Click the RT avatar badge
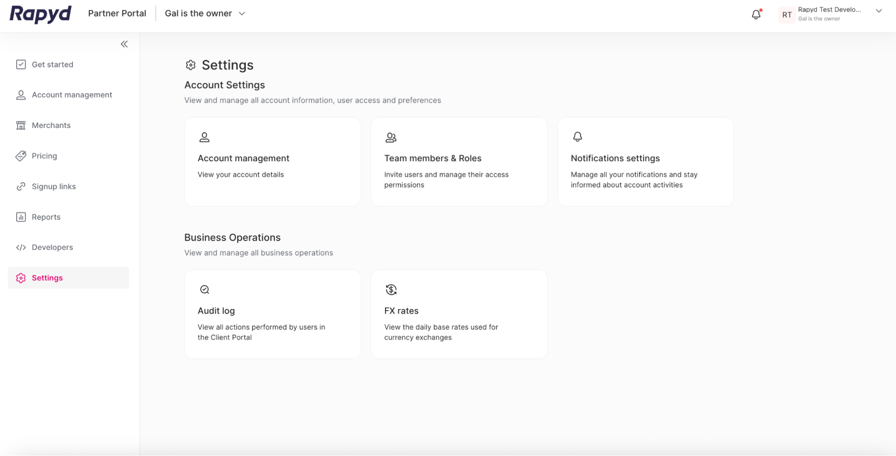 [x=787, y=15]
